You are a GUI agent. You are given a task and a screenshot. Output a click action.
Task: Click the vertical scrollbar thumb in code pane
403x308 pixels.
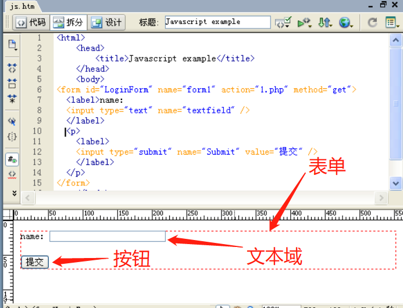pyautogui.click(x=396, y=104)
